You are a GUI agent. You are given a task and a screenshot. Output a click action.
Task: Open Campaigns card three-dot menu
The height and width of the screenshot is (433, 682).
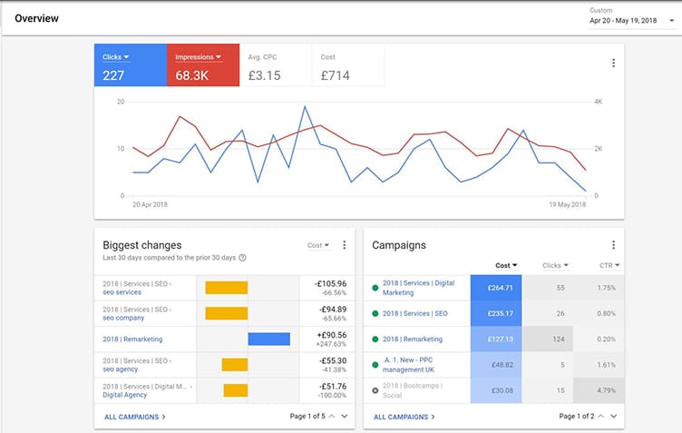[613, 245]
